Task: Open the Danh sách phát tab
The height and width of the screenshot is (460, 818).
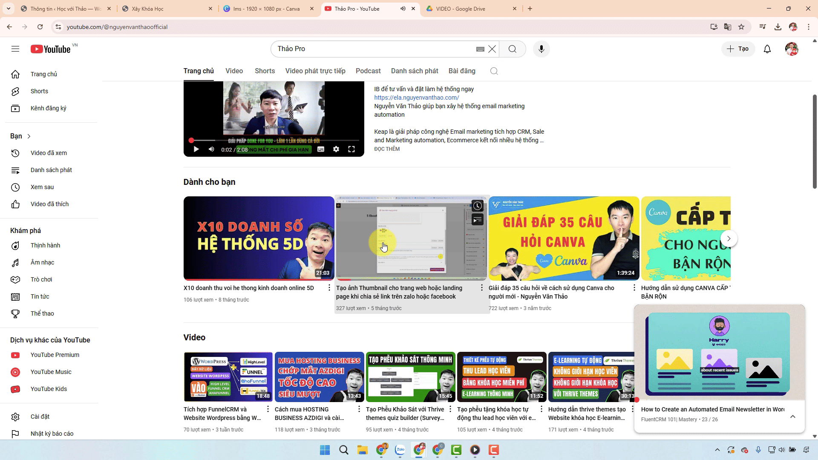Action: (414, 71)
